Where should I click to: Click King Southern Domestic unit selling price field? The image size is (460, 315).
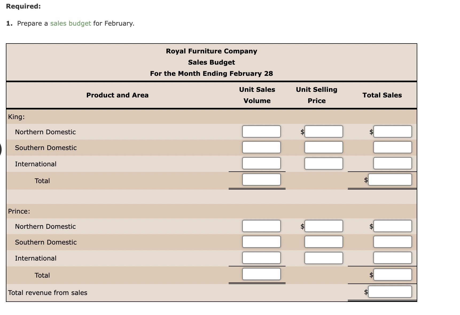323,147
